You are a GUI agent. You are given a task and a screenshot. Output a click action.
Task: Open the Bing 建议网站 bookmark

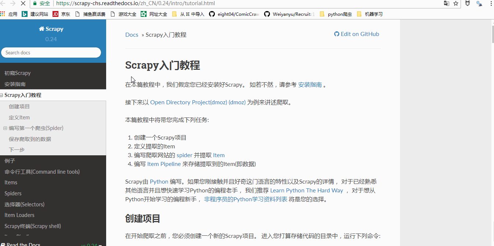[x=35, y=14]
